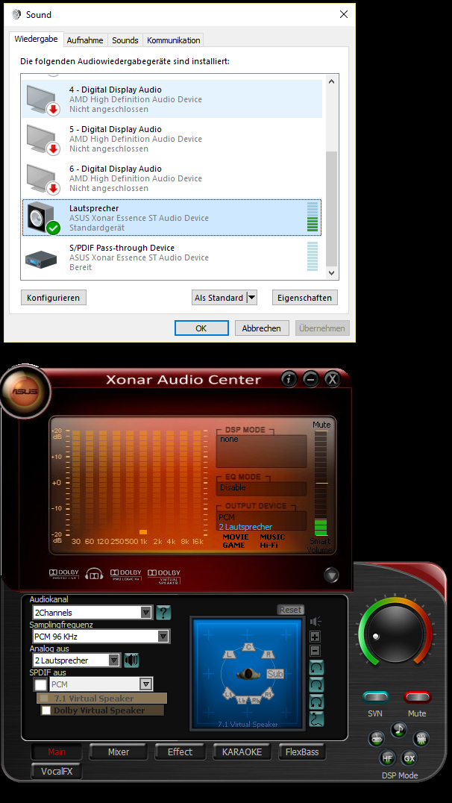Open the Xonar Audio Center info button
This screenshot has height=803, width=452.
289,379
